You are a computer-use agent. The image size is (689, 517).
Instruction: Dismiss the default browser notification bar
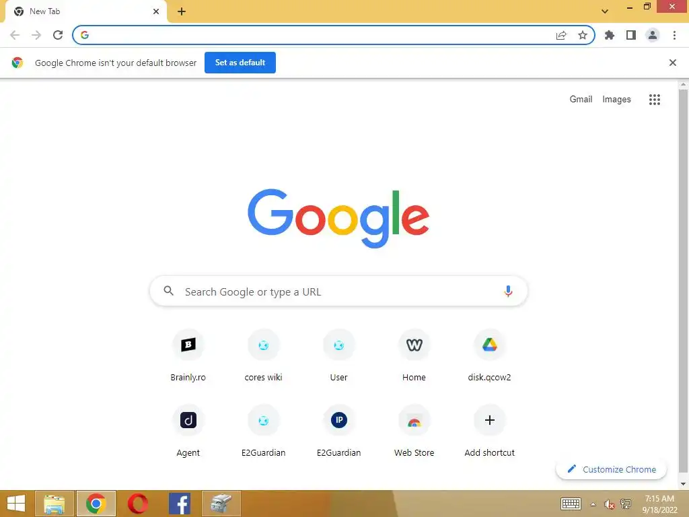point(672,63)
